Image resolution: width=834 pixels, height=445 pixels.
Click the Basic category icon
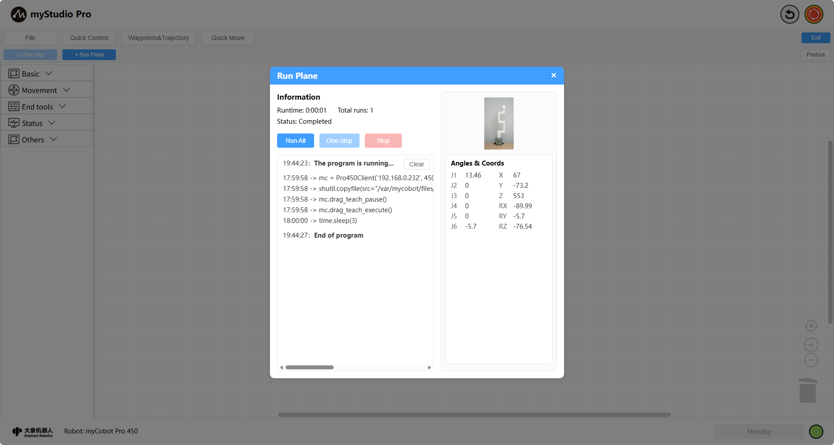coord(14,73)
